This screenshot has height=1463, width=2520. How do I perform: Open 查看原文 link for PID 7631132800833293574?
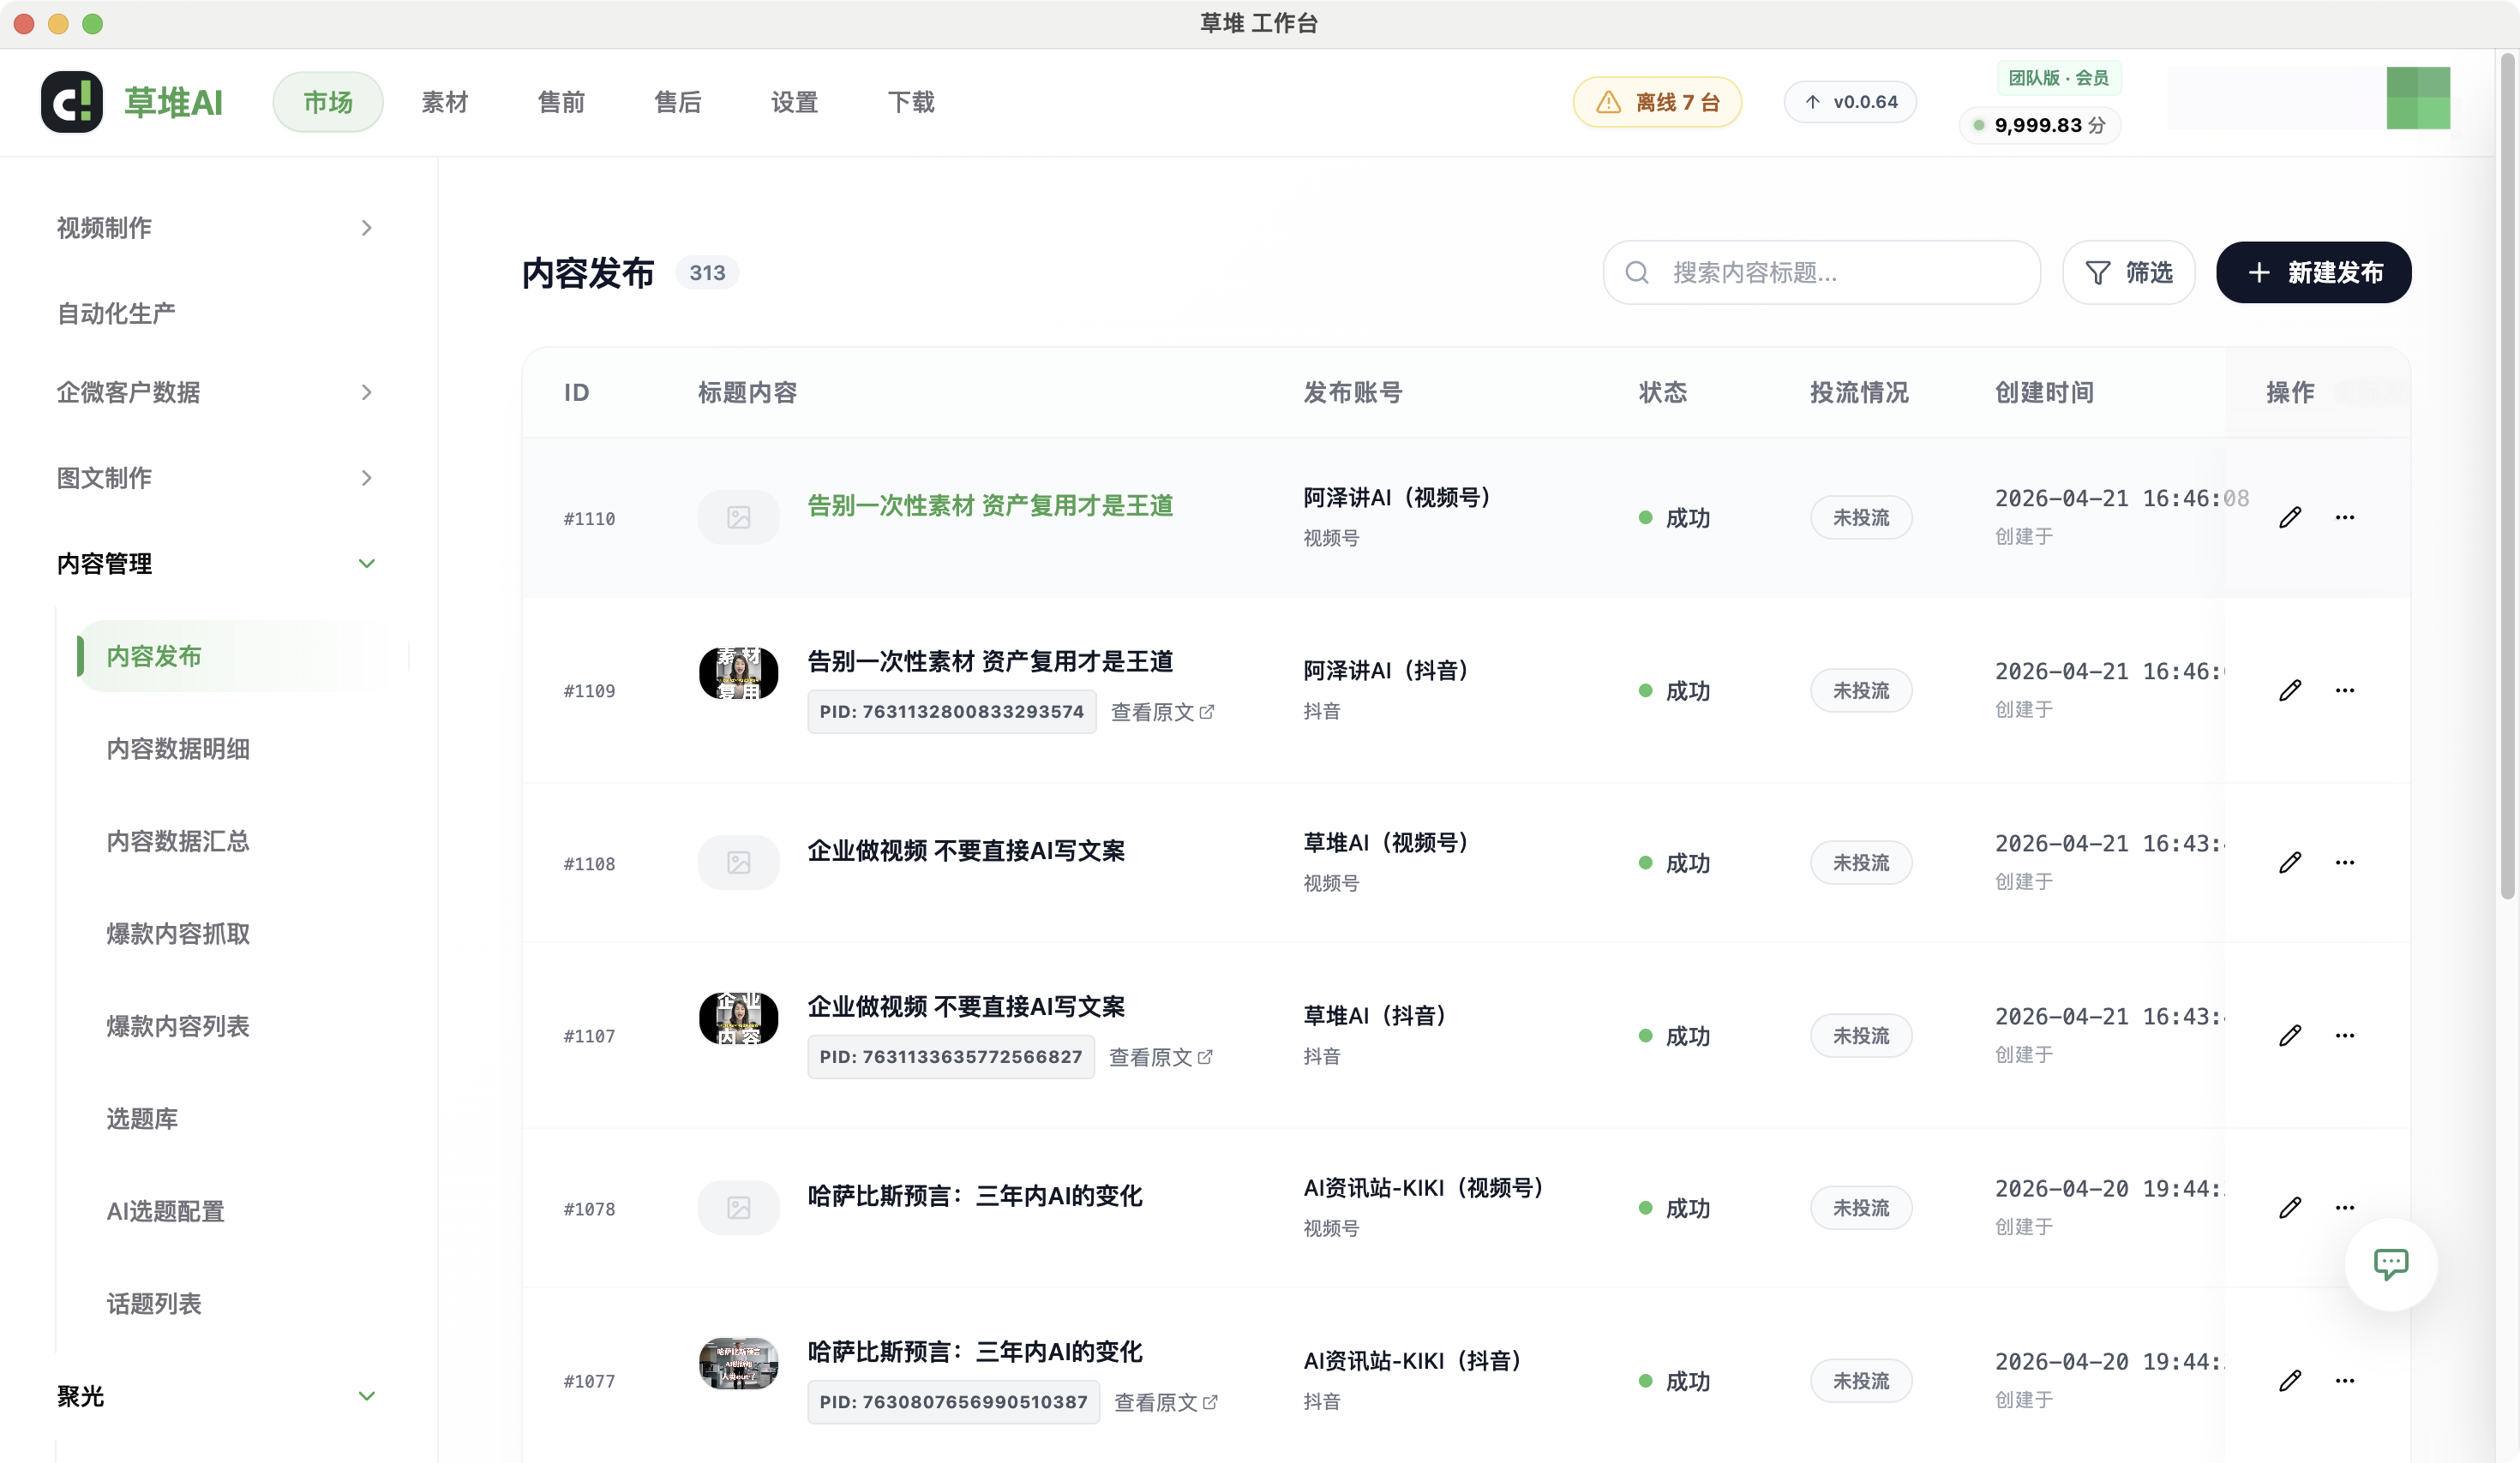1163,712
